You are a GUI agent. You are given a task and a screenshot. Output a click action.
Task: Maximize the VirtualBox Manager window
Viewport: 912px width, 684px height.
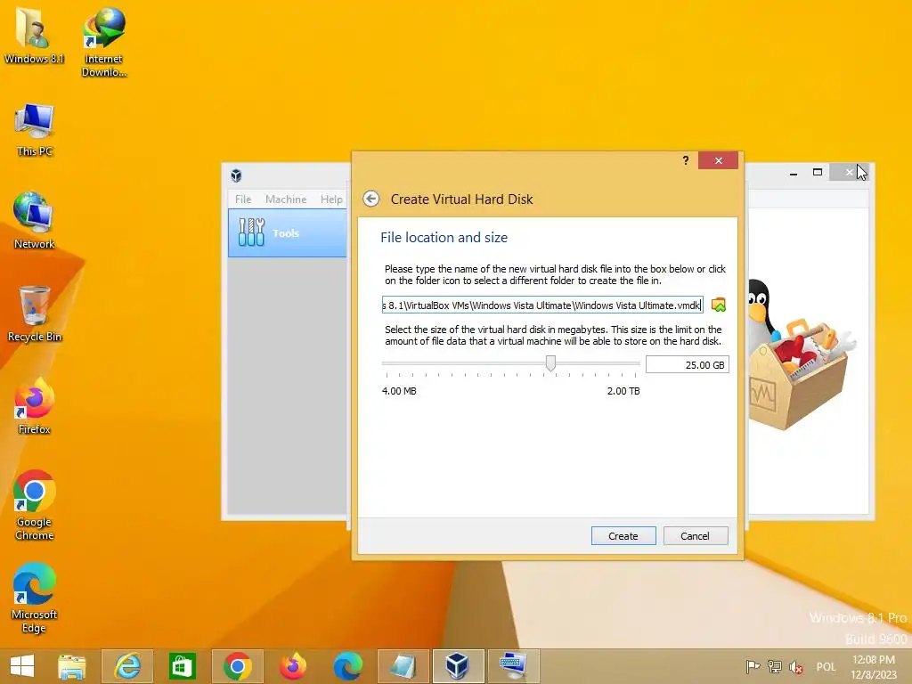818,172
